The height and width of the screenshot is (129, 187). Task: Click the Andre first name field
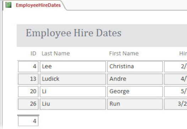click(x=135, y=79)
